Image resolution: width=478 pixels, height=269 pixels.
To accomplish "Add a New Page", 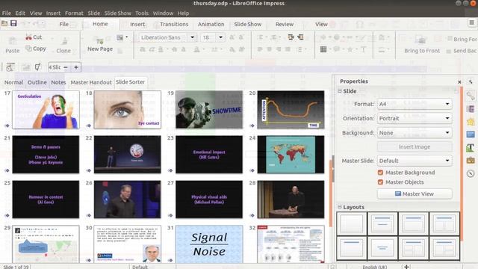I will click(100, 45).
